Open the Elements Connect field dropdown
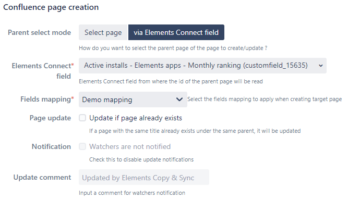 coord(202,66)
